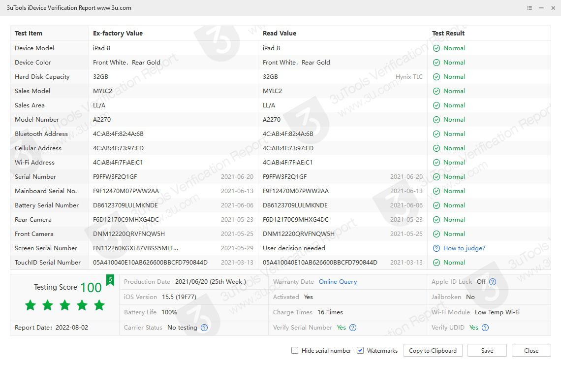Click the Read Value column header

click(x=280, y=34)
